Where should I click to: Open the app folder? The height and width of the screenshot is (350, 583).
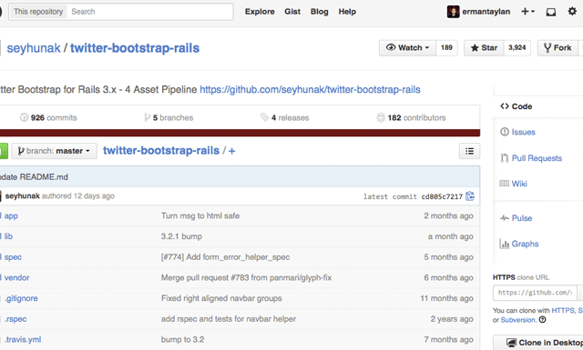[x=11, y=216]
